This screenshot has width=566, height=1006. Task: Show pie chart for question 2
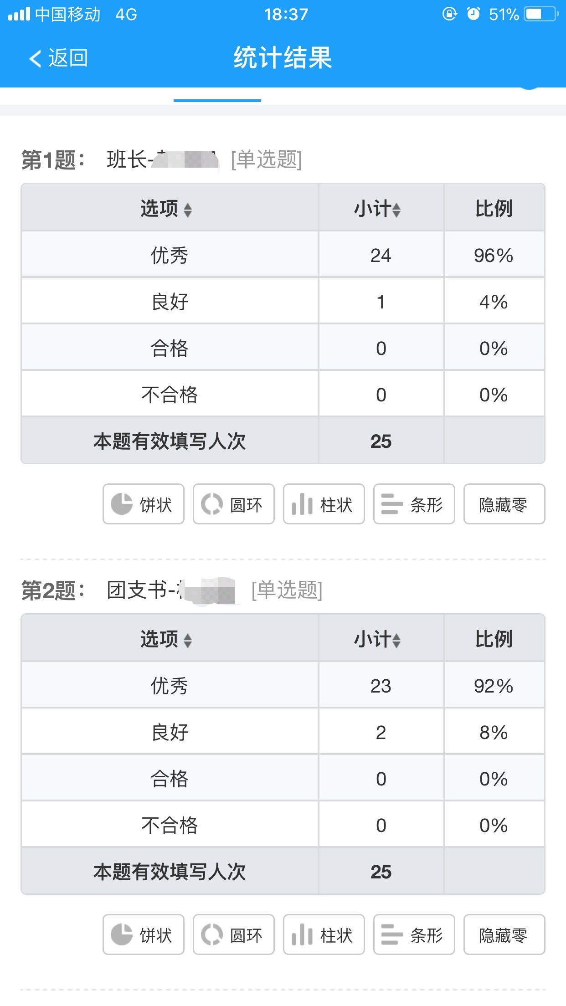144,934
